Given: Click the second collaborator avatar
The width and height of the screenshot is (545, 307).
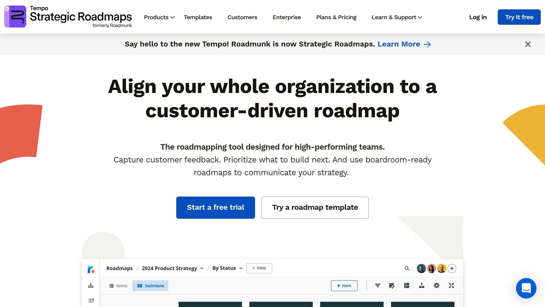Looking at the screenshot, I should (431, 268).
